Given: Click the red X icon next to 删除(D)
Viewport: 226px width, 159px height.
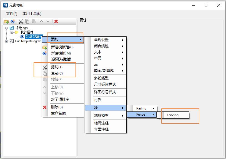Looking at the screenshot, I should 45,107.
